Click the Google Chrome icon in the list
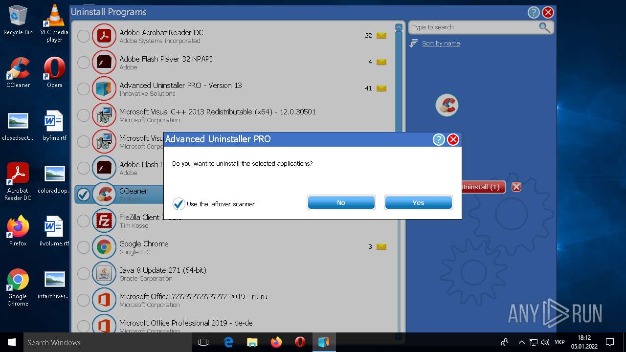The width and height of the screenshot is (626, 352). [x=104, y=247]
